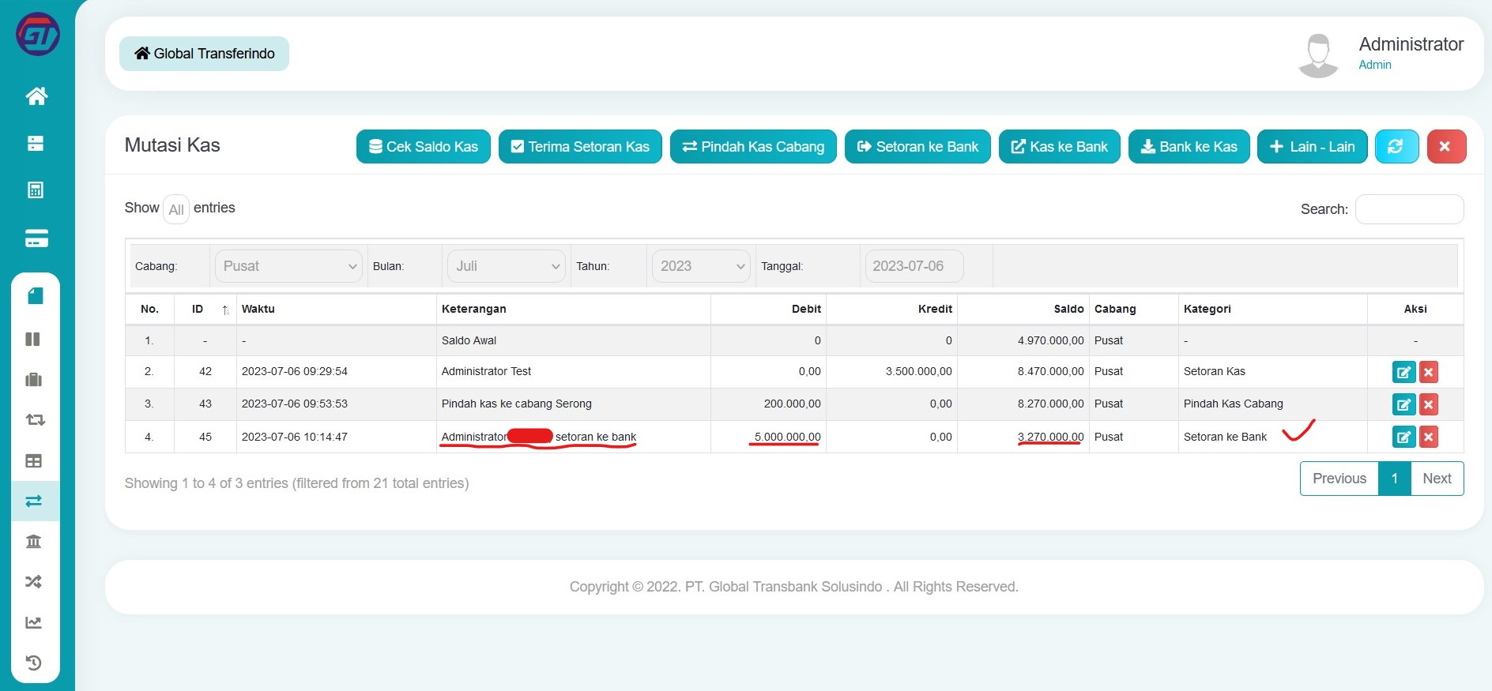Edit the Pindah kas ke cabang Serong row
The height and width of the screenshot is (691, 1492).
tap(1403, 404)
